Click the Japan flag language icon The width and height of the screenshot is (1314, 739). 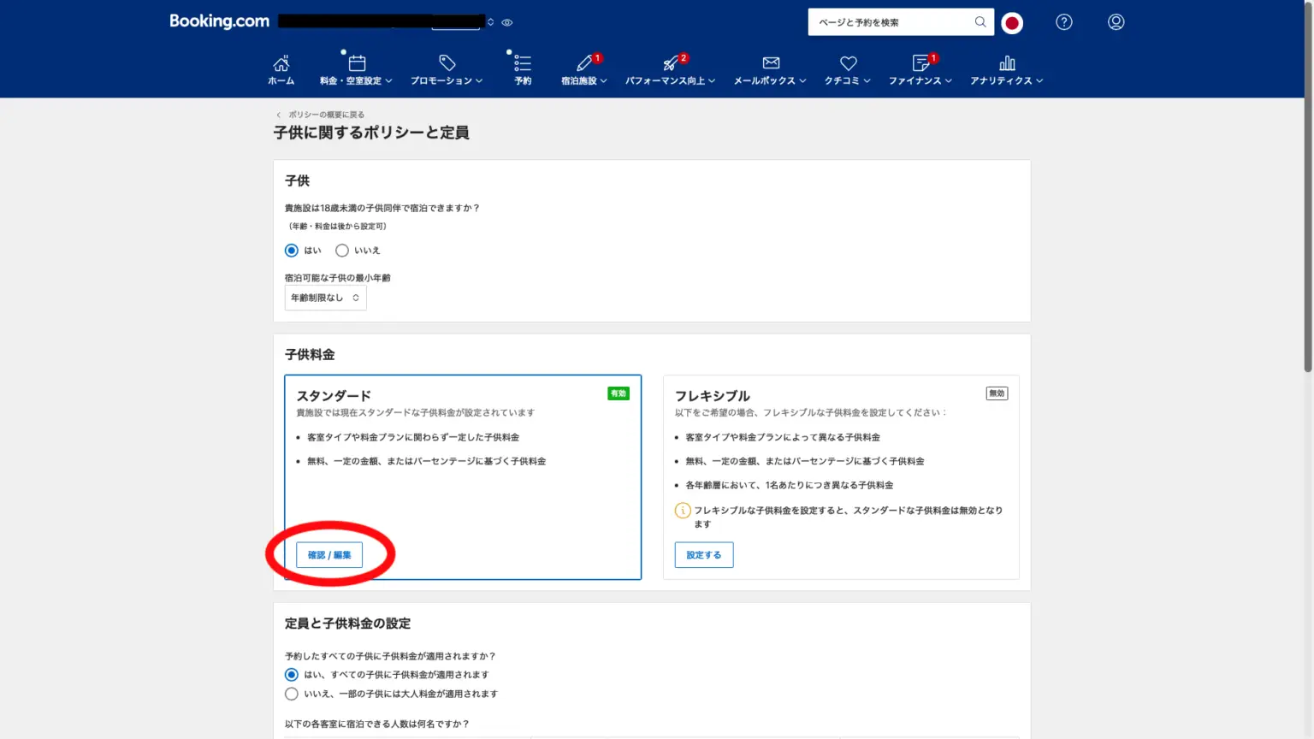pos(1012,23)
